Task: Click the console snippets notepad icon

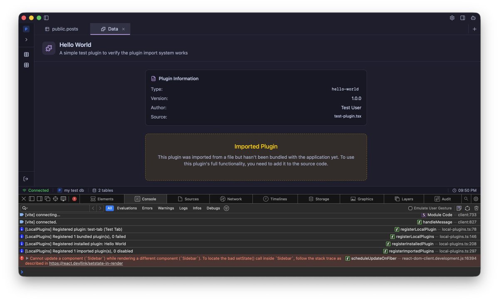Action: (459, 208)
